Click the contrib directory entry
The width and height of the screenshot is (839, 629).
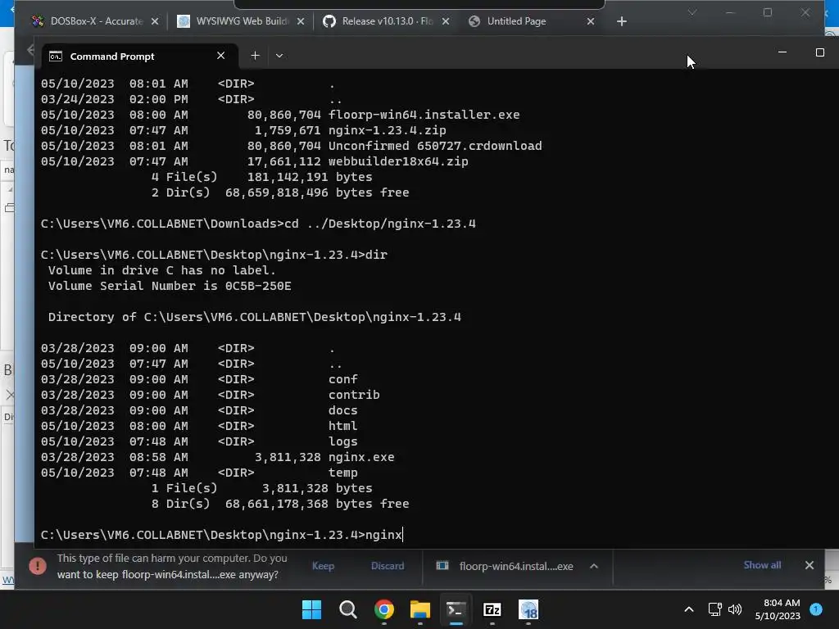(354, 395)
